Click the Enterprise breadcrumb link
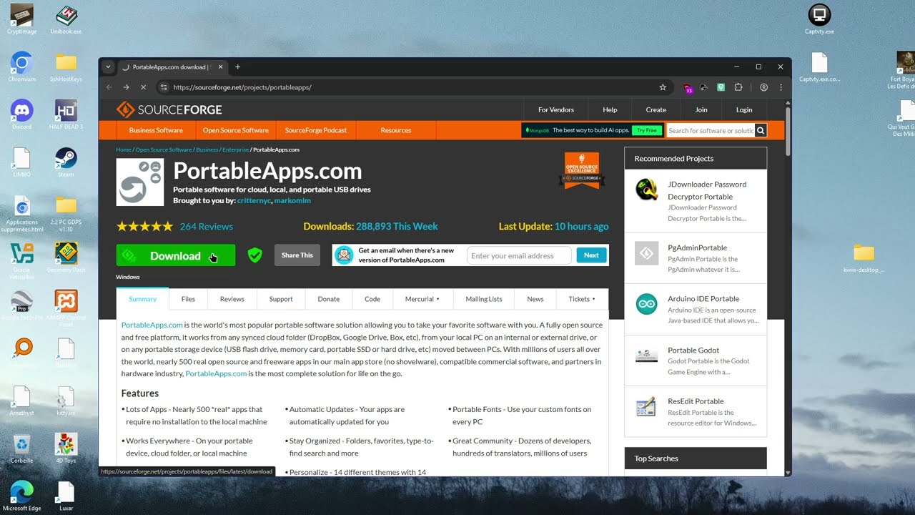 (x=235, y=149)
